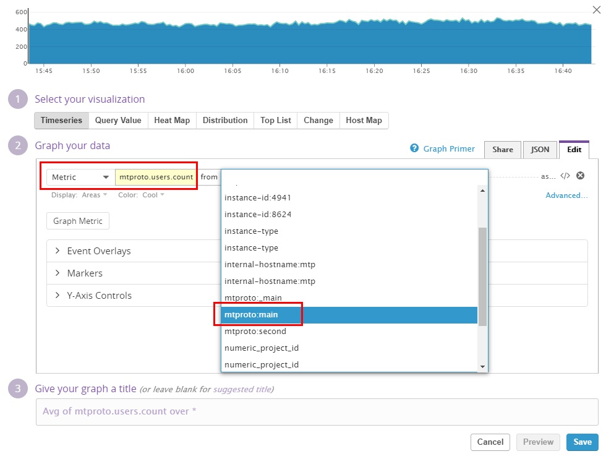Click the dropdown scrollbar up arrow
The height and width of the screenshot is (459, 606).
click(482, 191)
